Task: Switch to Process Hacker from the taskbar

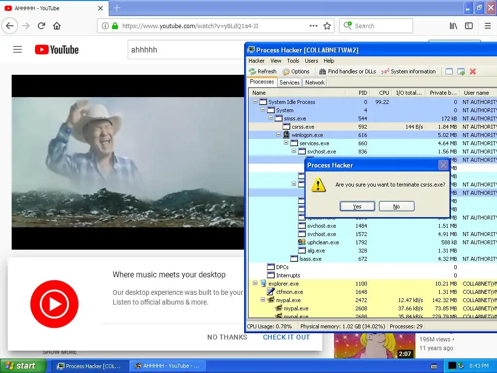Action: pyautogui.click(x=89, y=366)
